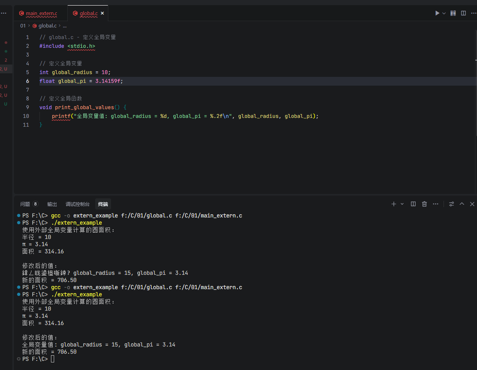The height and width of the screenshot is (370, 477).
Task: Open editor More Actions ellipsis menu
Action: pos(473,13)
